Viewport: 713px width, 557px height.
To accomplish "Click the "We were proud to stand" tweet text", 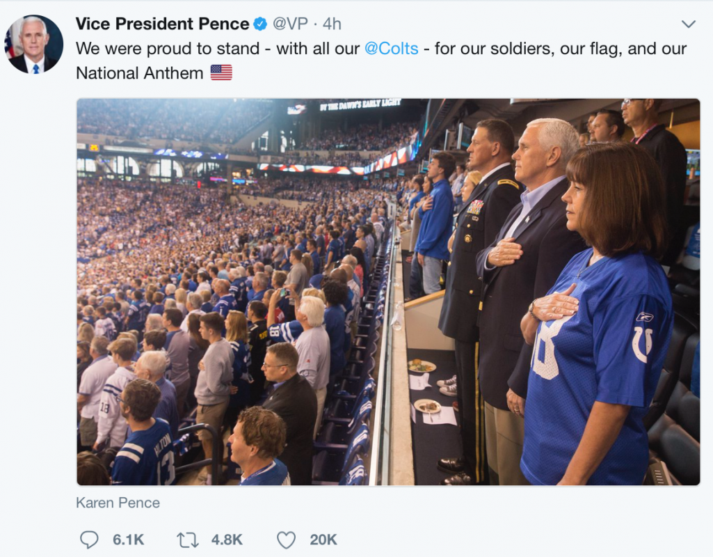I will [168, 48].
